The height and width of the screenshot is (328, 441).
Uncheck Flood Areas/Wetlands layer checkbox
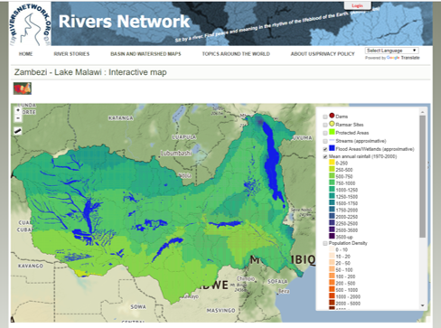325,149
